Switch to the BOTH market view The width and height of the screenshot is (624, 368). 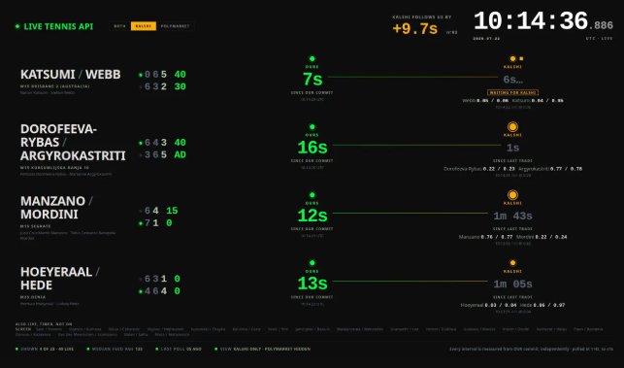119,26
